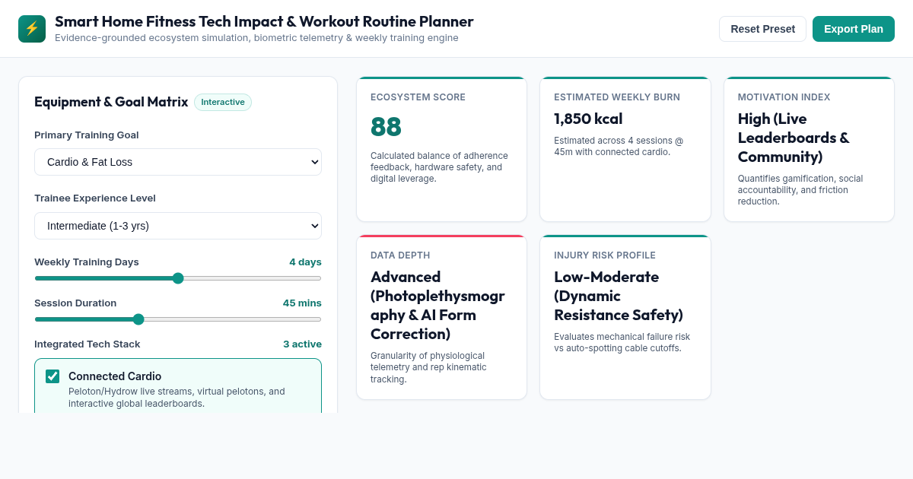Click the Data Depth Advanced heading
Screen dimensions: 913x479
[x=437, y=305]
